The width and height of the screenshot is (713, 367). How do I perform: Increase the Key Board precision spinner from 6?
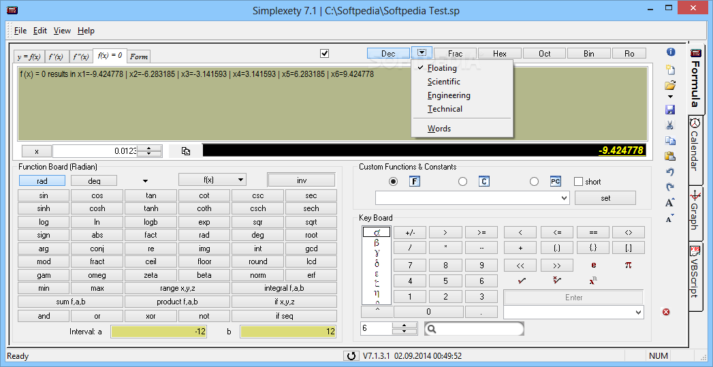pyautogui.click(x=405, y=325)
